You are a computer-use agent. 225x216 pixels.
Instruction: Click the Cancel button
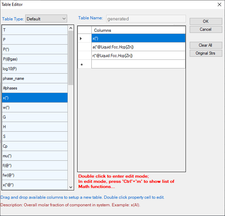pyautogui.click(x=206, y=29)
